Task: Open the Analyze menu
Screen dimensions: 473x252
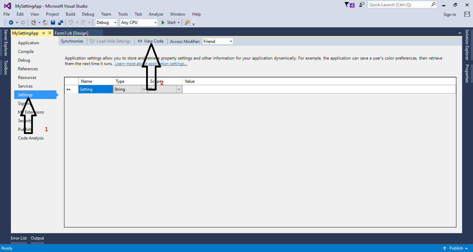Action: click(x=156, y=14)
